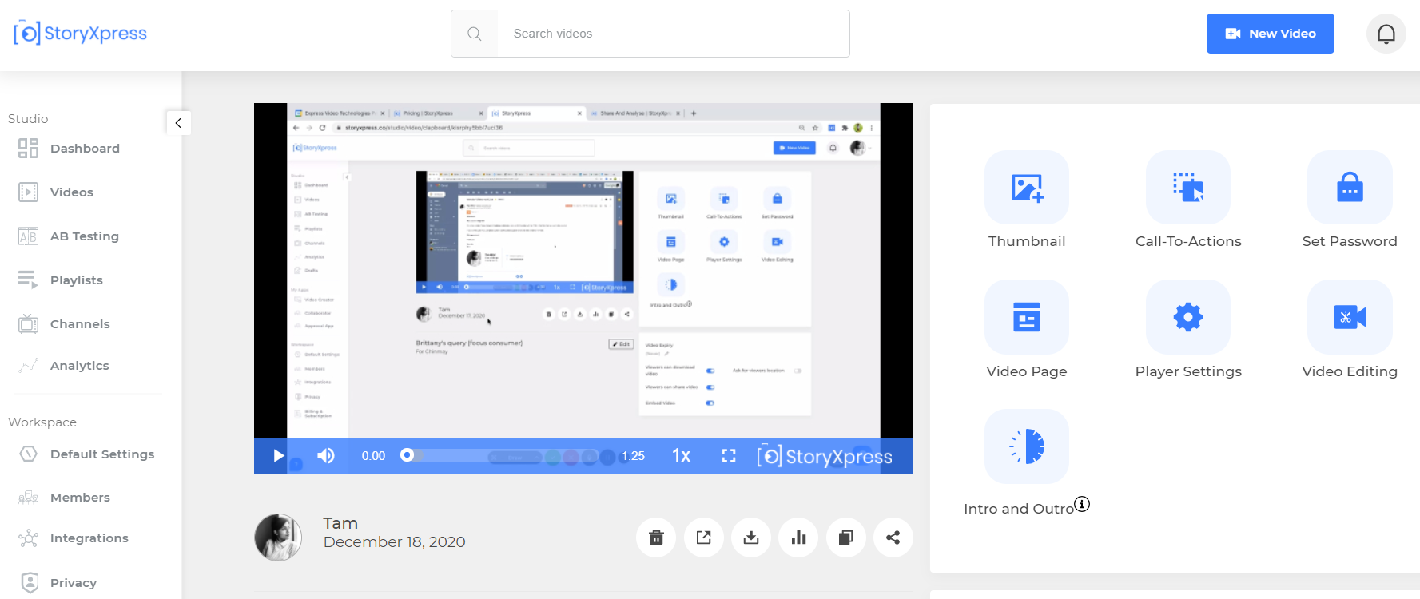This screenshot has width=1420, height=599.
Task: Click the Player Settings label
Action: pyautogui.click(x=1188, y=371)
